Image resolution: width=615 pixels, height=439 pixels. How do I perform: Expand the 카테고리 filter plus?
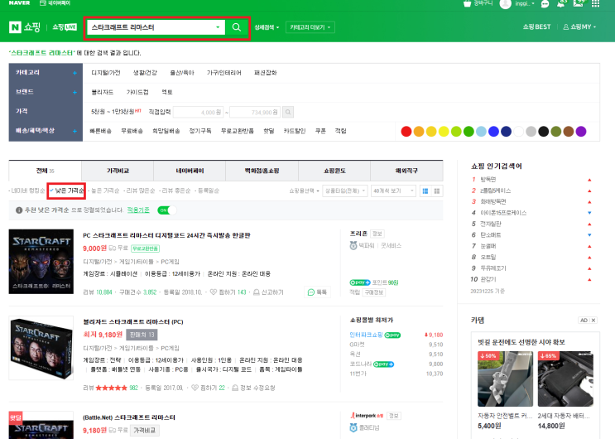pyautogui.click(x=74, y=73)
